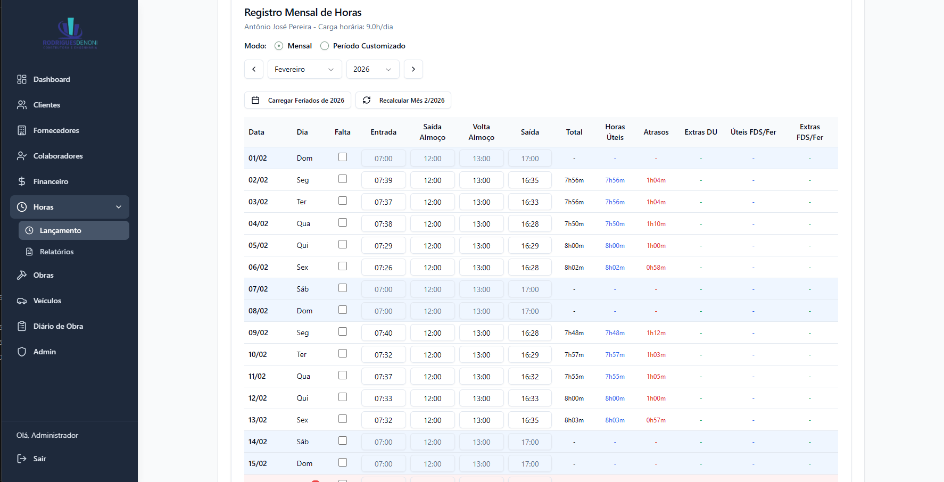Click the Entrada time field for 05/02
Image resolution: width=944 pixels, height=482 pixels.
383,246
